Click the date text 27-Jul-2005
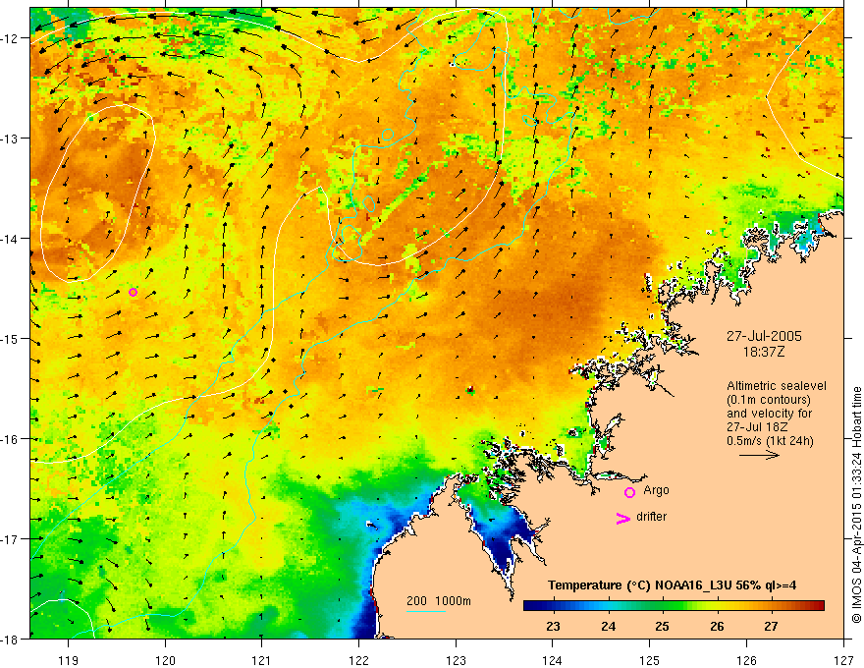Image resolution: width=864 pixels, height=668 pixels. tap(764, 336)
